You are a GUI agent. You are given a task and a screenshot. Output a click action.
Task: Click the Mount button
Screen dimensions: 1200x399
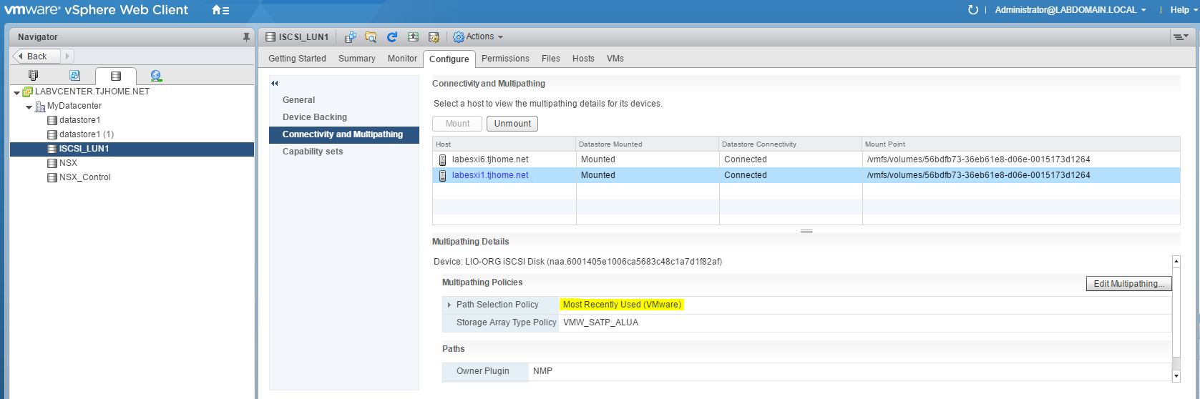click(457, 124)
